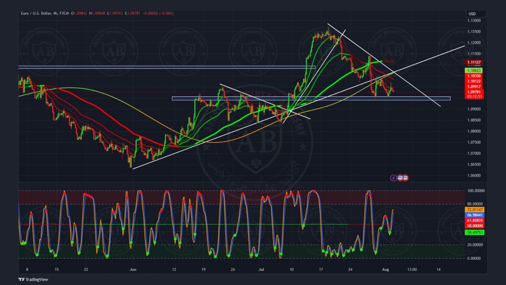Click the TradingView logo
The image size is (506, 285).
point(33,279)
